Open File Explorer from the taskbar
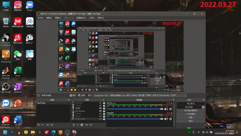241x136 pixels. [x=33, y=132]
